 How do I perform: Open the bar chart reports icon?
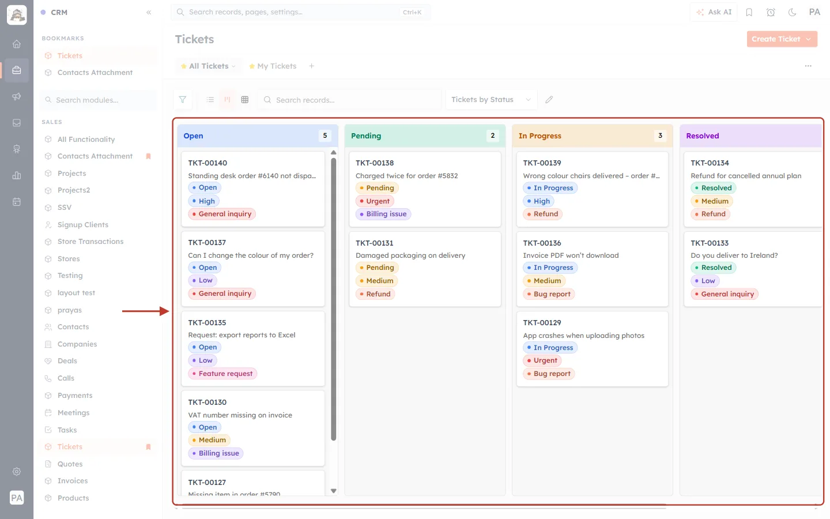click(x=17, y=175)
